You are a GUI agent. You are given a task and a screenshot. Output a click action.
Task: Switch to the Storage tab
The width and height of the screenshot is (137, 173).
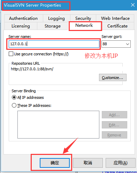[53, 26]
